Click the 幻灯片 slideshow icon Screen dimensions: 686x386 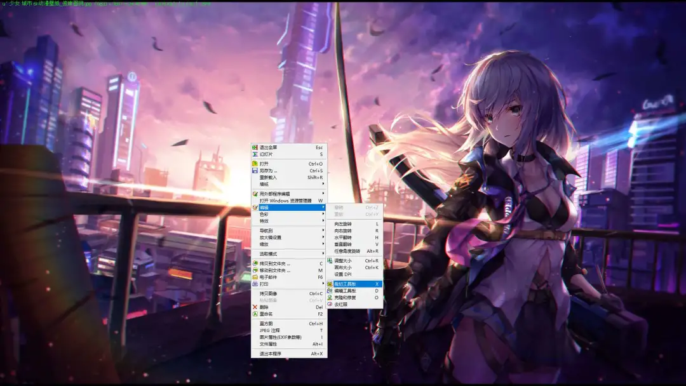click(255, 154)
